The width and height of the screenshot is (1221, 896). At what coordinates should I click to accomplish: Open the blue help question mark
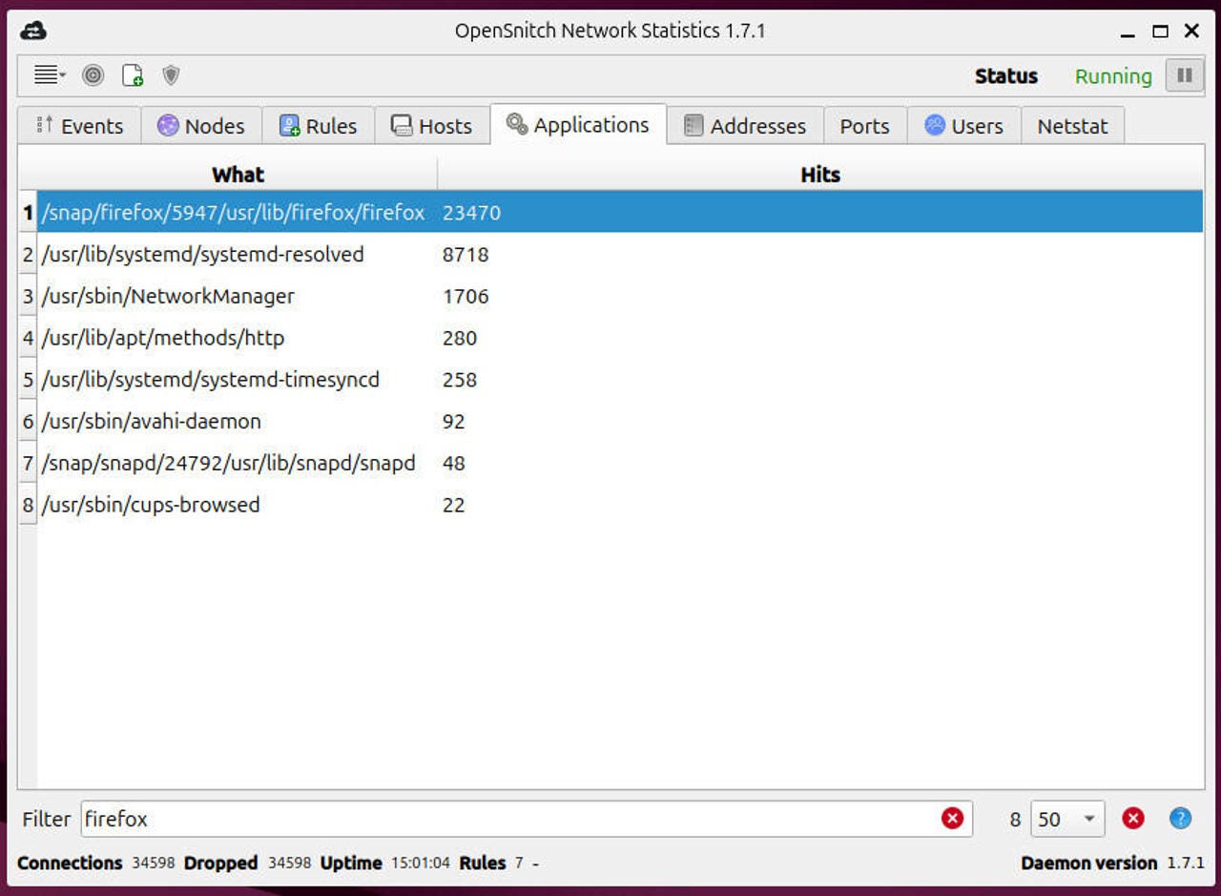(x=1179, y=818)
